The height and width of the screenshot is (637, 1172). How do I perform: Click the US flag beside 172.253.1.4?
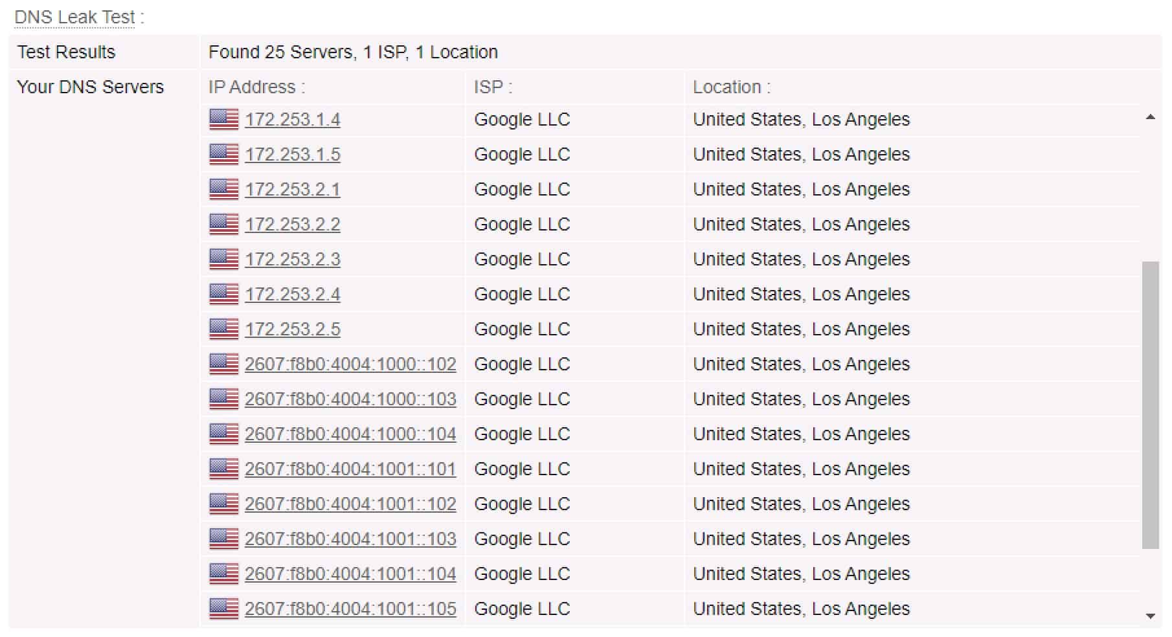pos(224,119)
